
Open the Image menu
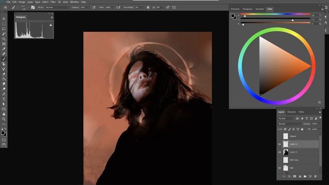click(22, 2)
